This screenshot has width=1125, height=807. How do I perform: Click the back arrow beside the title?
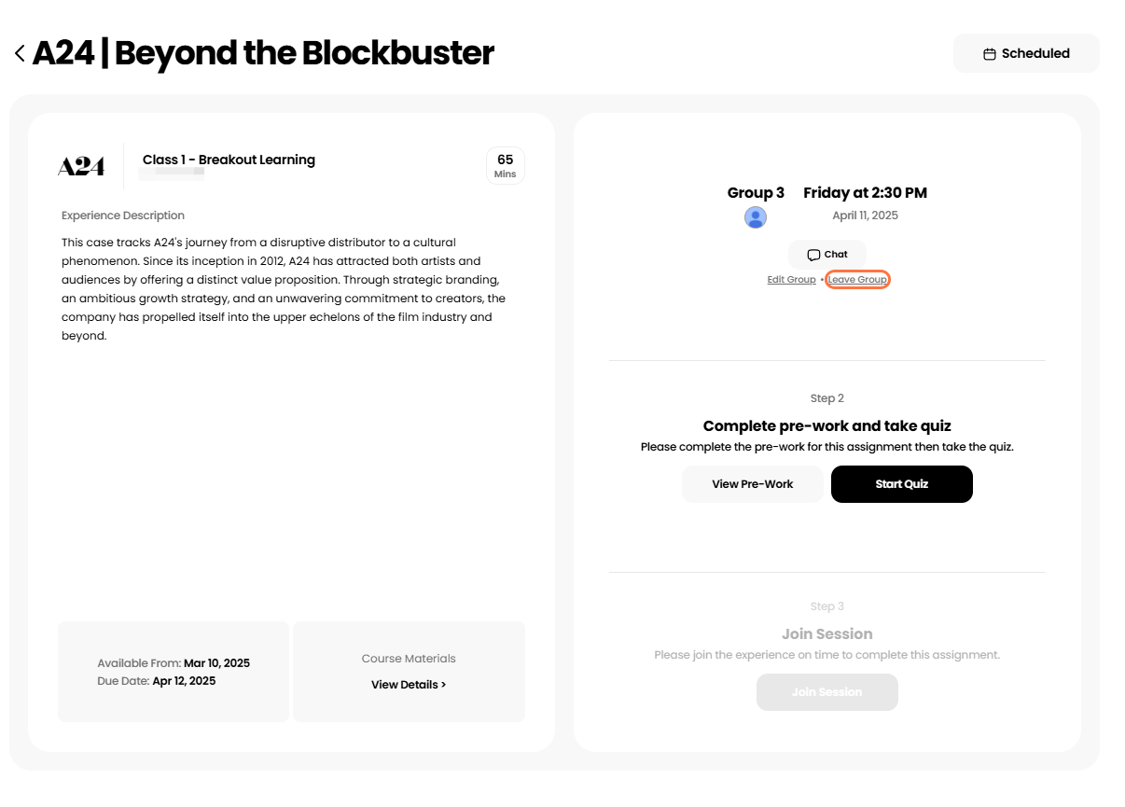pyautogui.click(x=20, y=54)
